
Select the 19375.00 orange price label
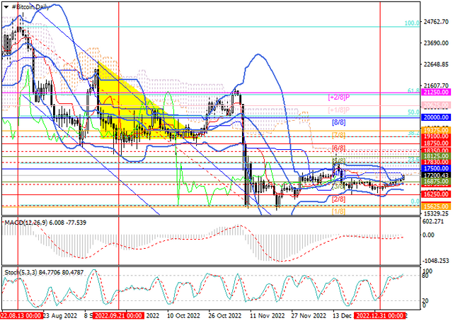pyautogui.click(x=436, y=130)
